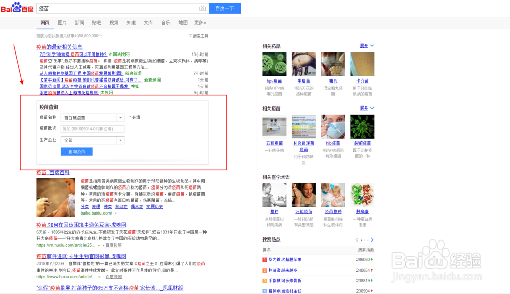Open 疫苗的最新相关信息 link
This screenshot has height=294, width=510.
59,47
